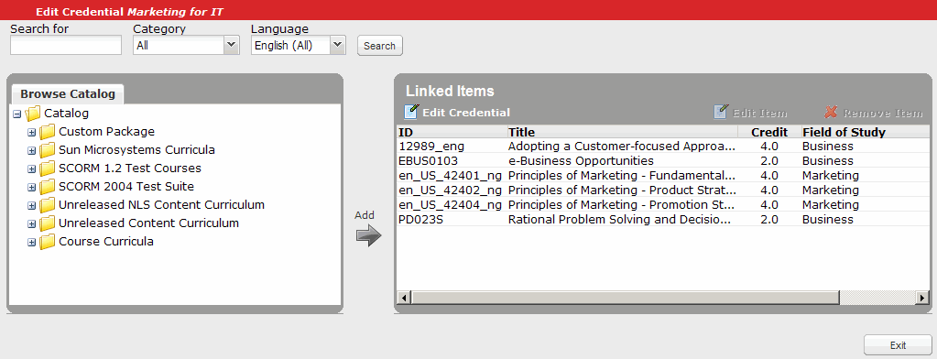937x359 pixels.
Task: Select the SCORM 2004 Test Suite label
Action: [126, 187]
